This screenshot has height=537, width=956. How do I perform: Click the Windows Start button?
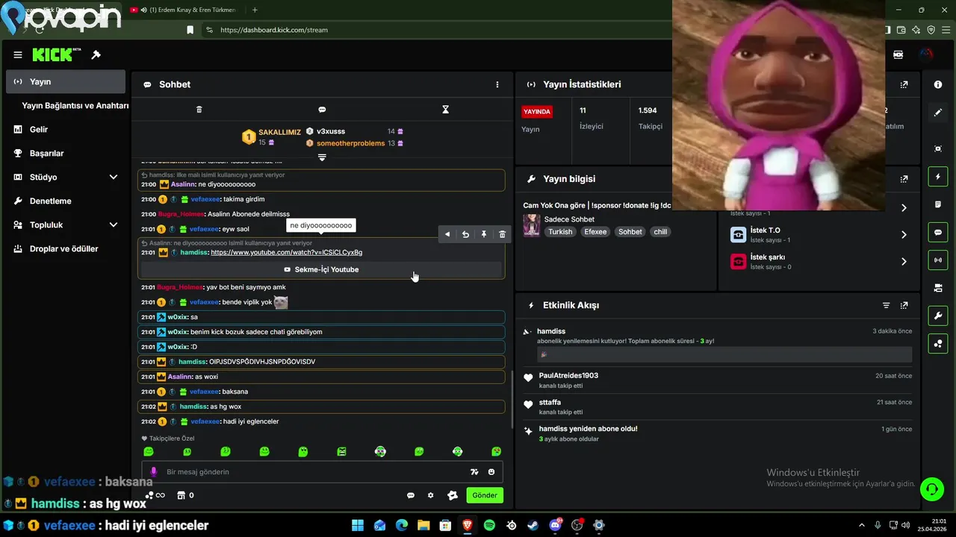click(x=358, y=525)
